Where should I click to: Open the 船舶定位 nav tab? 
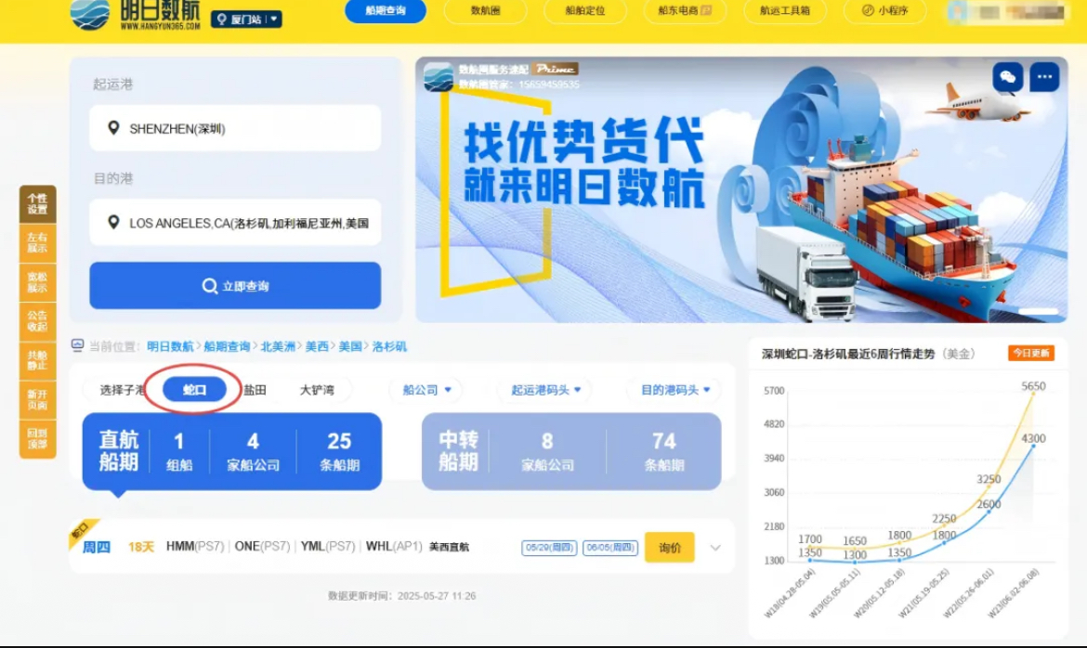tap(585, 10)
